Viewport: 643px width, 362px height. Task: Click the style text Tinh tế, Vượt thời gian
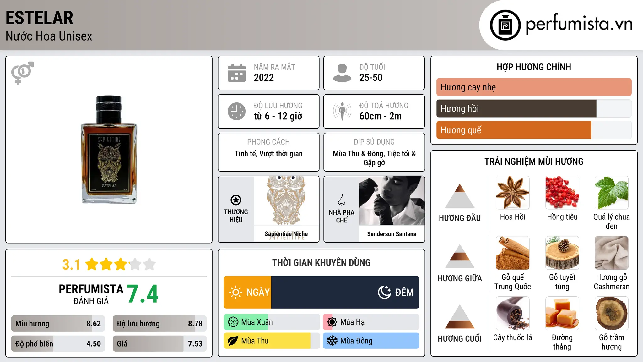pyautogui.click(x=268, y=154)
